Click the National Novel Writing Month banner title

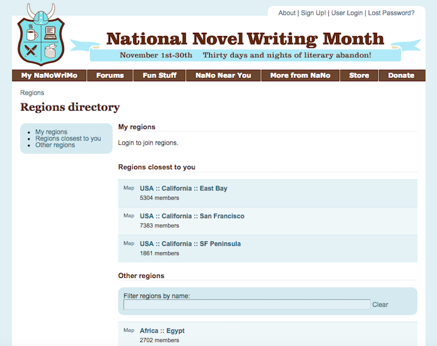pos(245,39)
